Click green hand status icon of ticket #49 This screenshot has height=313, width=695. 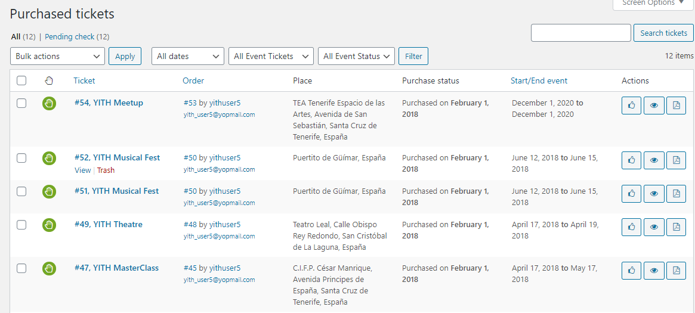(49, 225)
